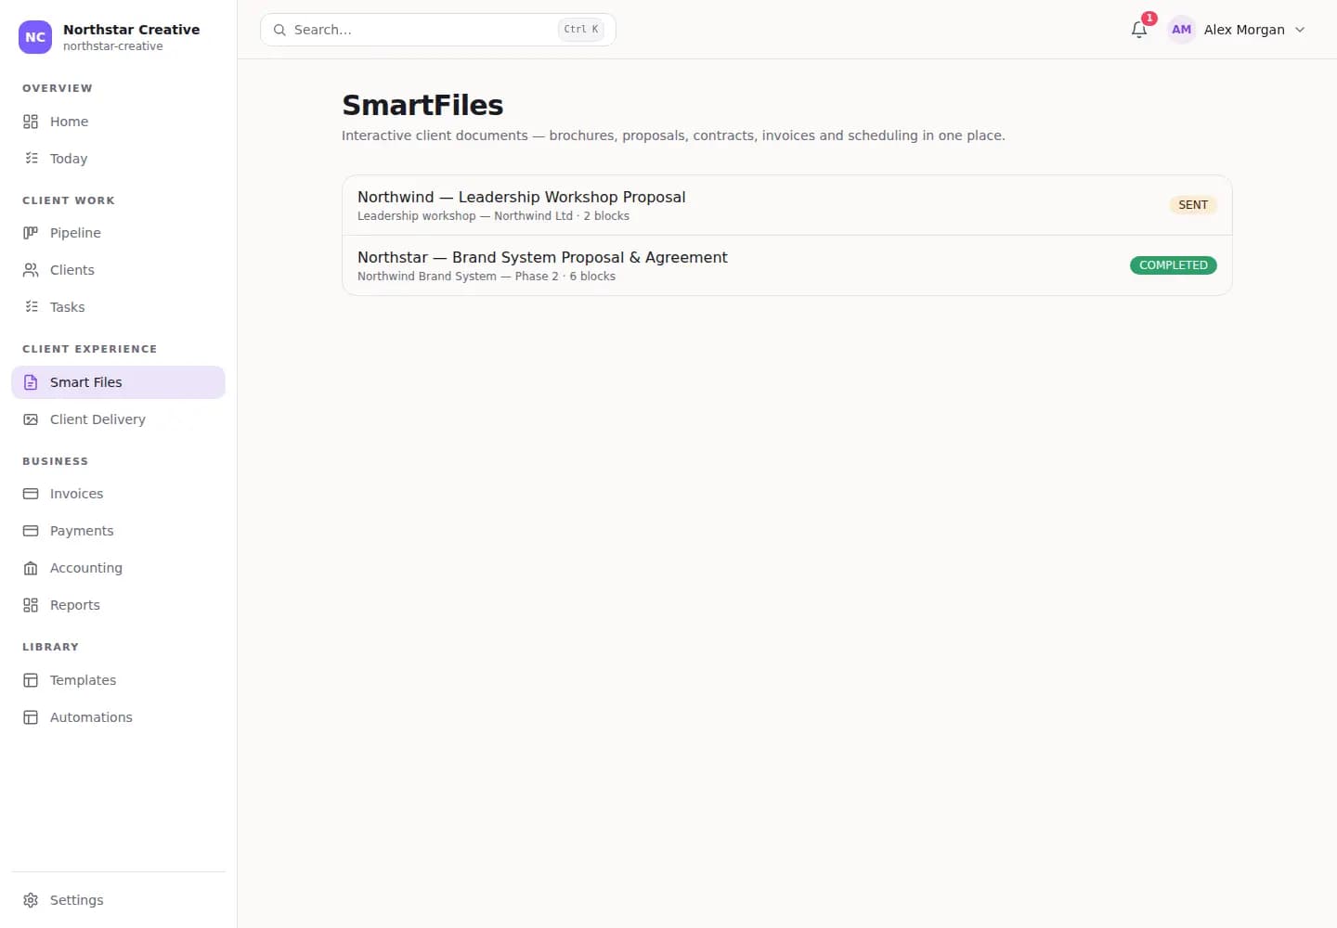
Task: Click Payments label in sidebar
Action: [82, 531]
